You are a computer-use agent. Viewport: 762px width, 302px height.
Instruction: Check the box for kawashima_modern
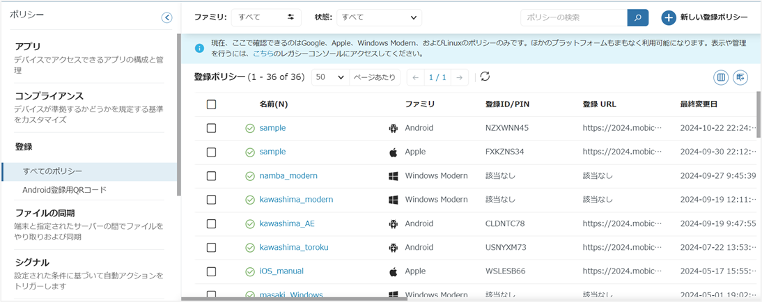click(212, 200)
